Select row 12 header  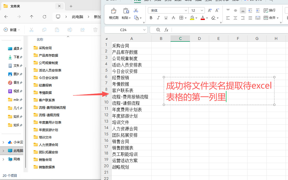106,115
